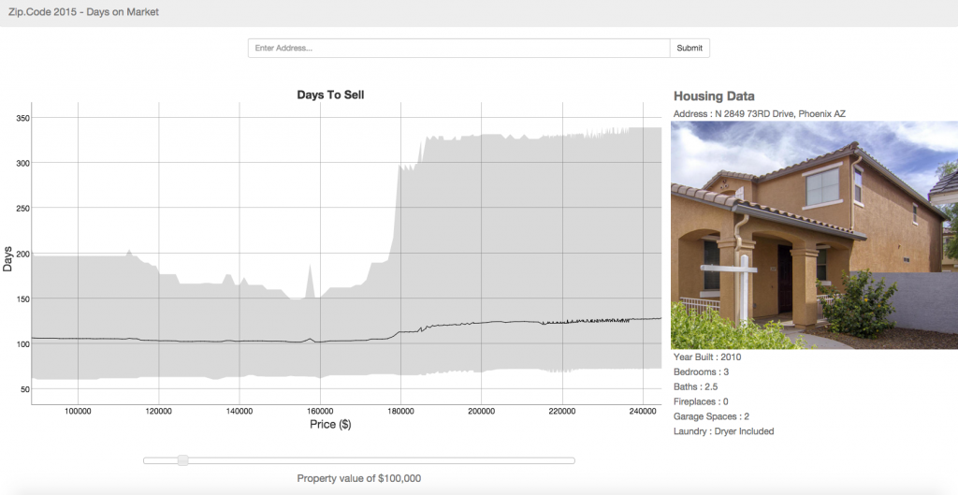
Task: Click the property value slider track
Action: (x=358, y=460)
